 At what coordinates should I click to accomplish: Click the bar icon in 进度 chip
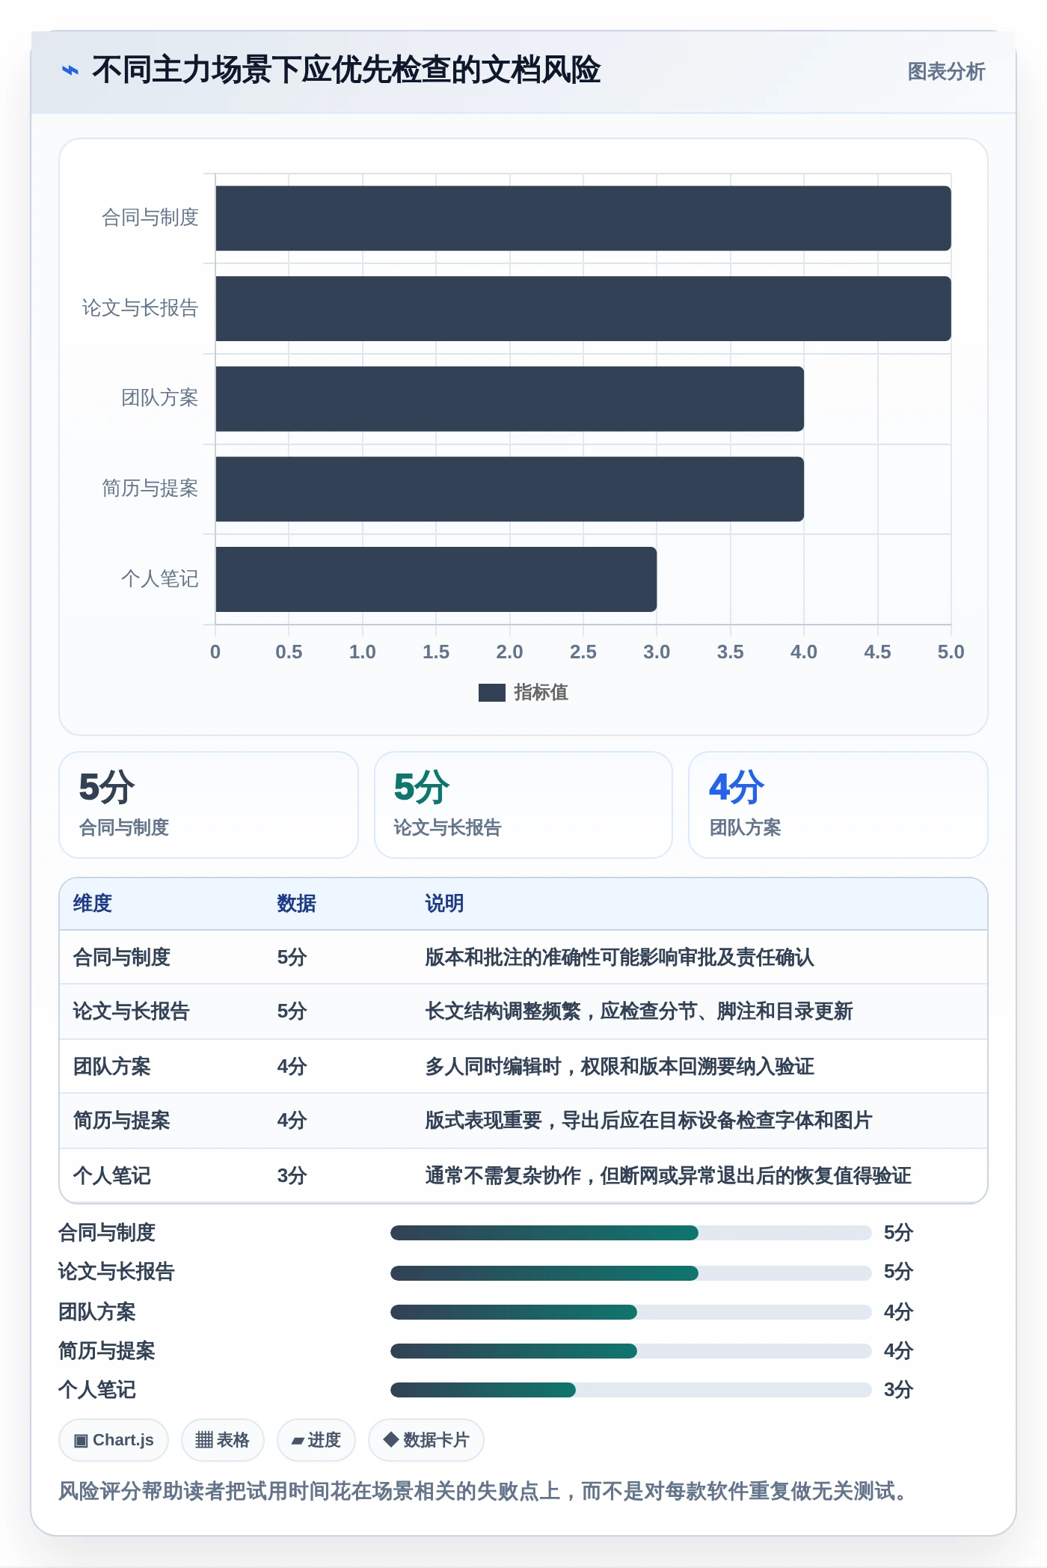[x=298, y=1441]
